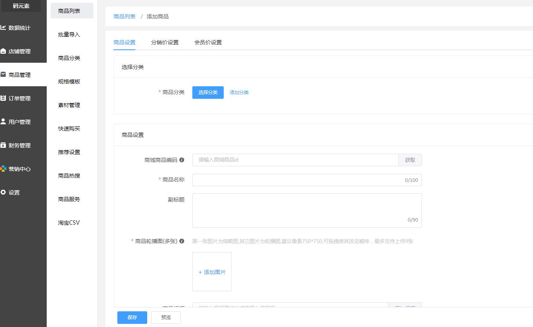Screen dimensions: 533x327
Task: Switch to the 分销价设置 tab
Action: 165,42
